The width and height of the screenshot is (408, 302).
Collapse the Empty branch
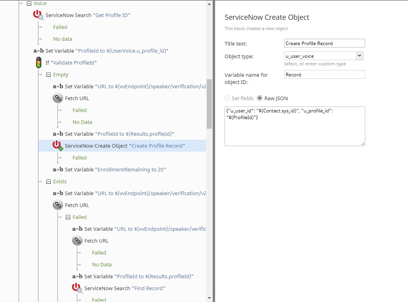tap(48, 74)
